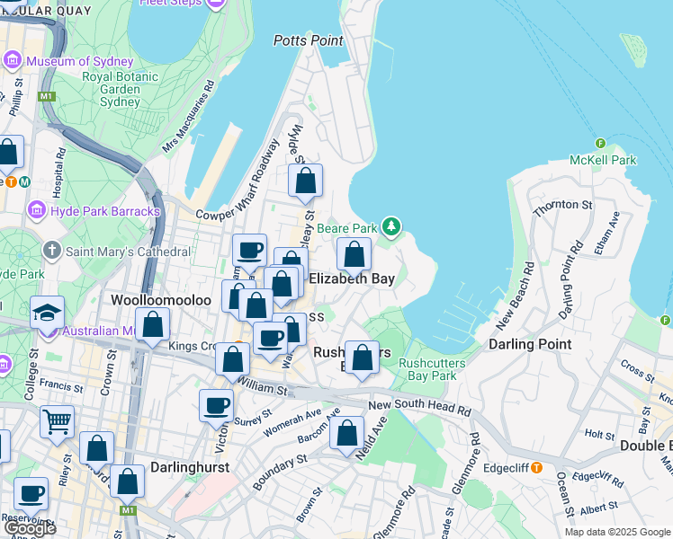Select the Mrs Macquaries Rd label
Screen dimensions: 673x539
(x=188, y=116)
